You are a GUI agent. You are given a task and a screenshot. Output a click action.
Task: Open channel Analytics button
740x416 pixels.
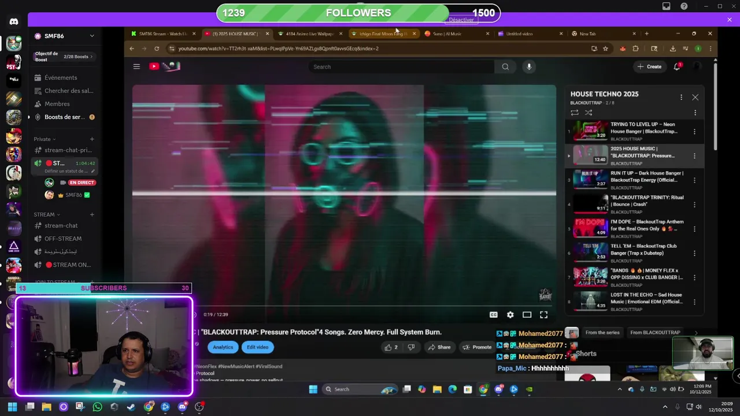223,347
